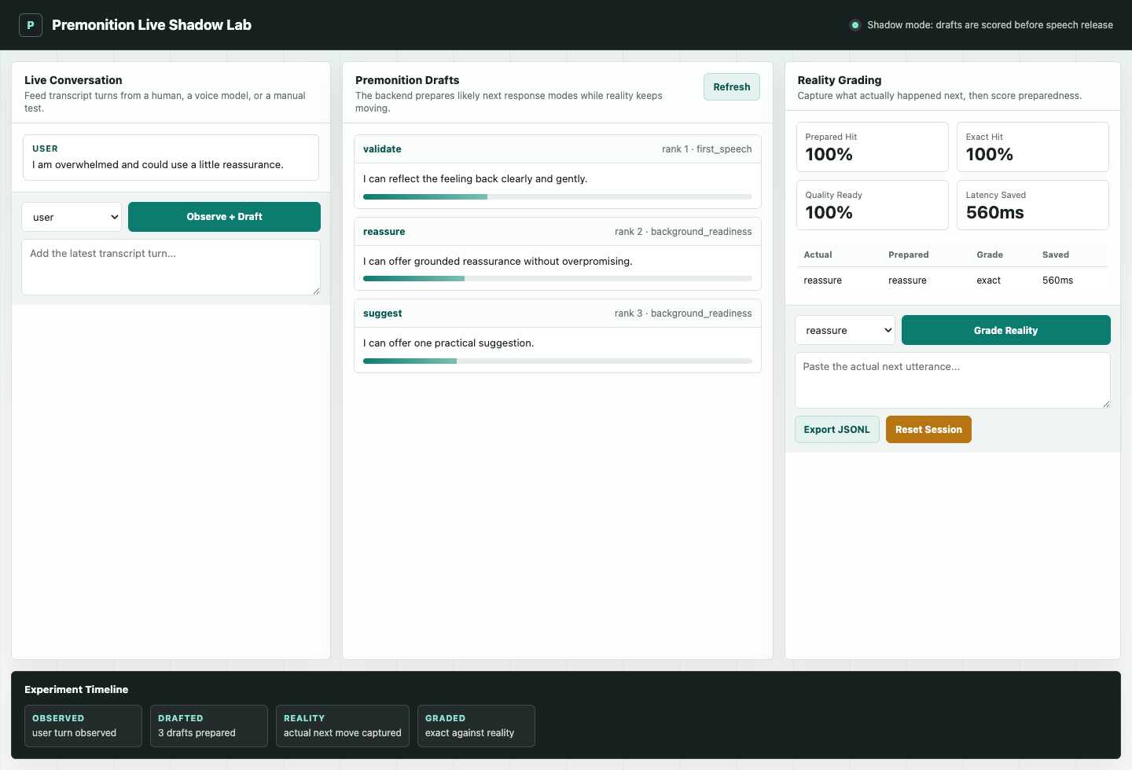Click the Actual column header
Image resolution: width=1132 pixels, height=770 pixels.
[x=818, y=255]
